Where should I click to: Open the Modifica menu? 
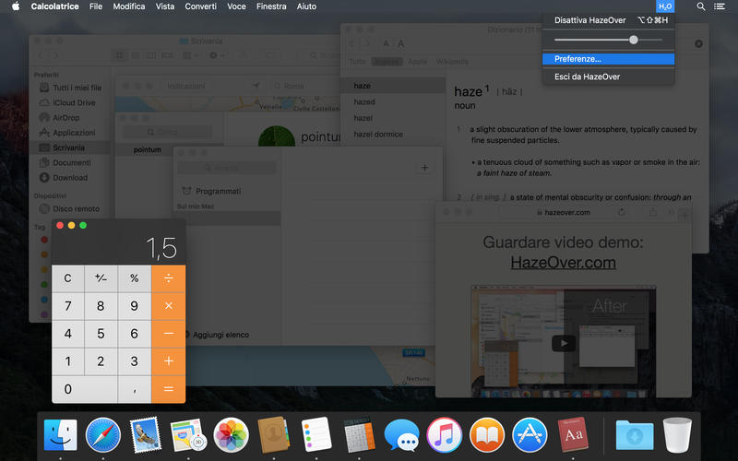tap(128, 6)
